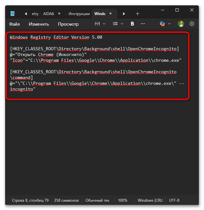Click the '\command]' line
The image size is (204, 210).
(21, 78)
